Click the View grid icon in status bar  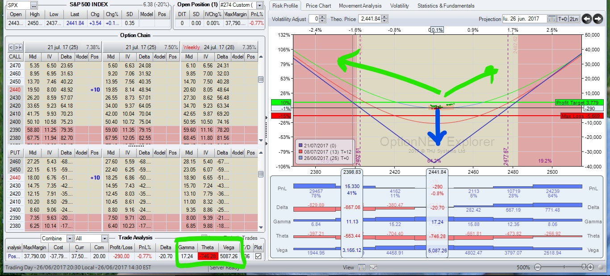click(x=362, y=268)
